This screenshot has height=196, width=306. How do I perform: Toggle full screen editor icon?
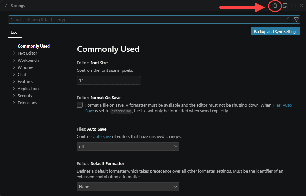coord(293,6)
